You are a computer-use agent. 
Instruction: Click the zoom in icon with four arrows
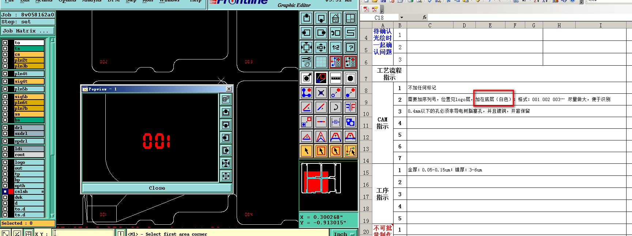[306, 47]
